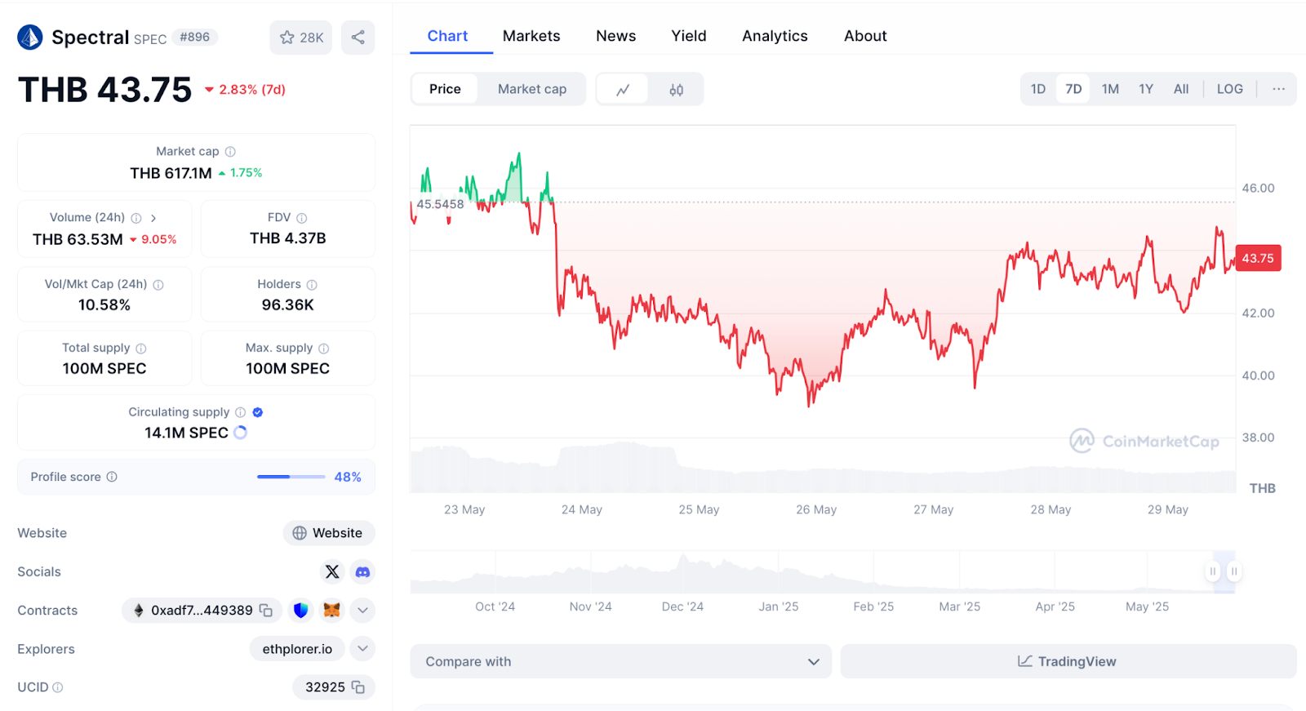Toggle LOG scale on chart
Viewport: 1306px width, 711px height.
[x=1229, y=89]
